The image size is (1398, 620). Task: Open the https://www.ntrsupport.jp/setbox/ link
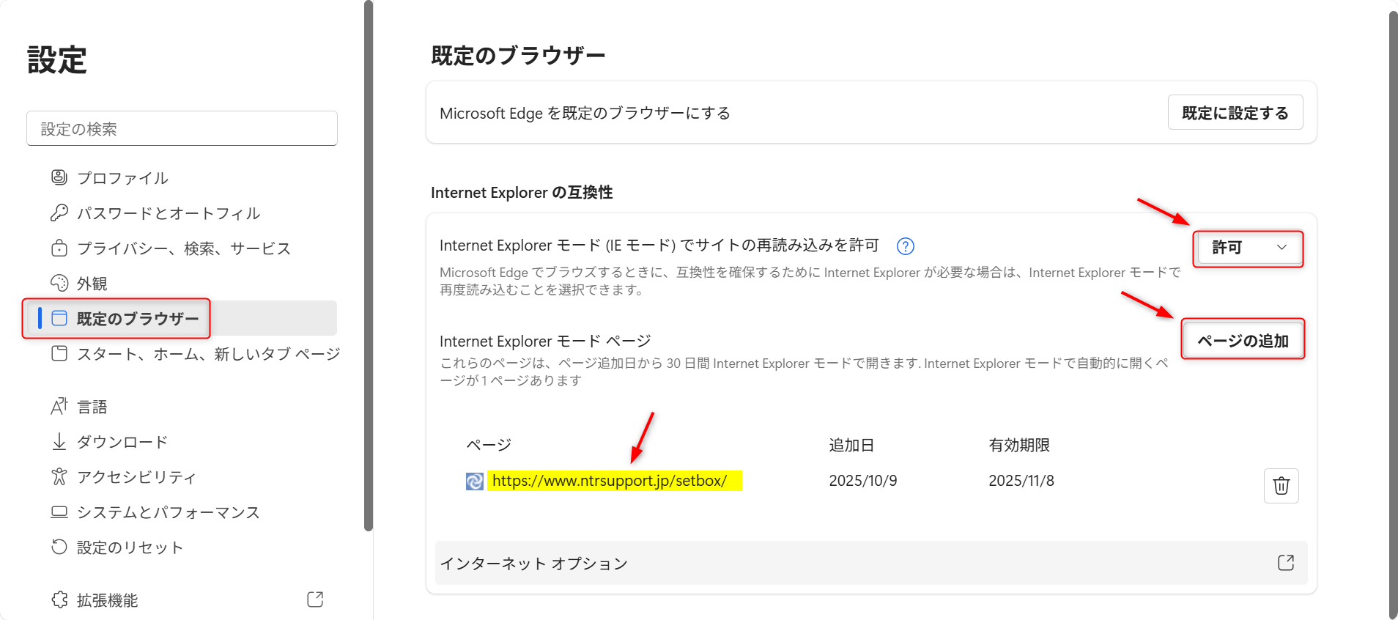(x=610, y=481)
